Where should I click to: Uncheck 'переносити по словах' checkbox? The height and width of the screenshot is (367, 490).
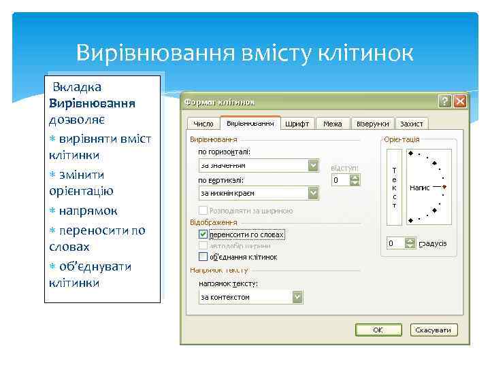tap(203, 234)
